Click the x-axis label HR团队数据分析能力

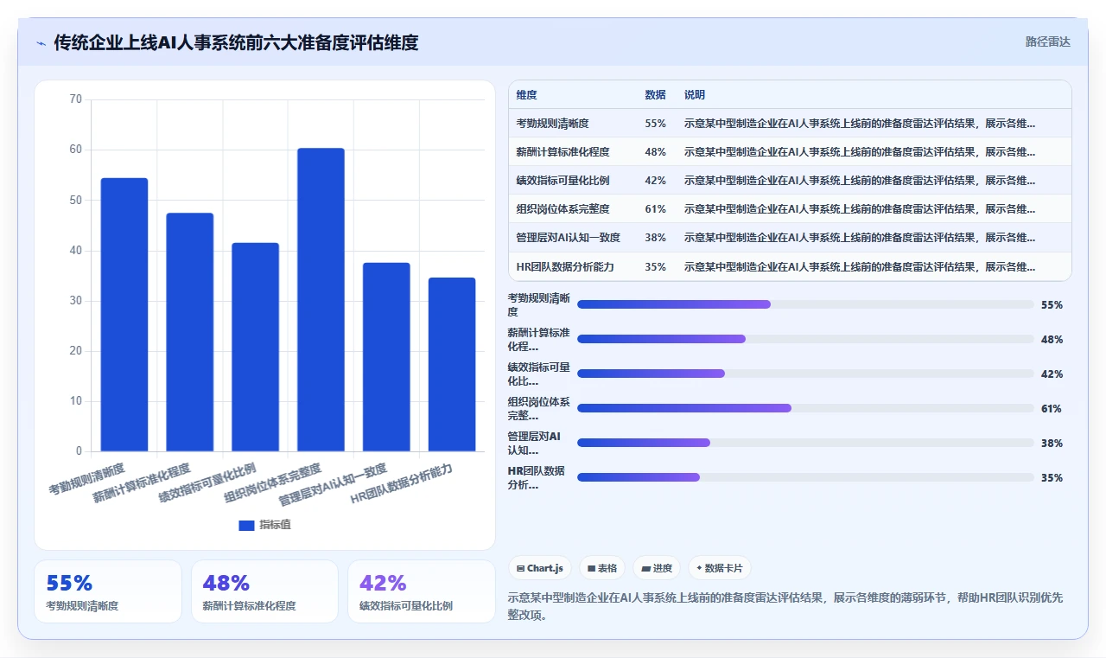point(401,484)
